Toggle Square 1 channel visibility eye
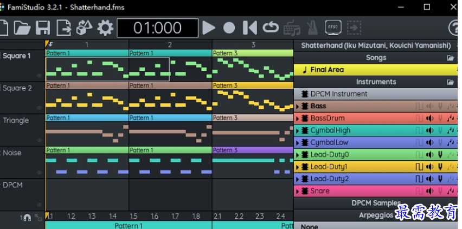 40,76
